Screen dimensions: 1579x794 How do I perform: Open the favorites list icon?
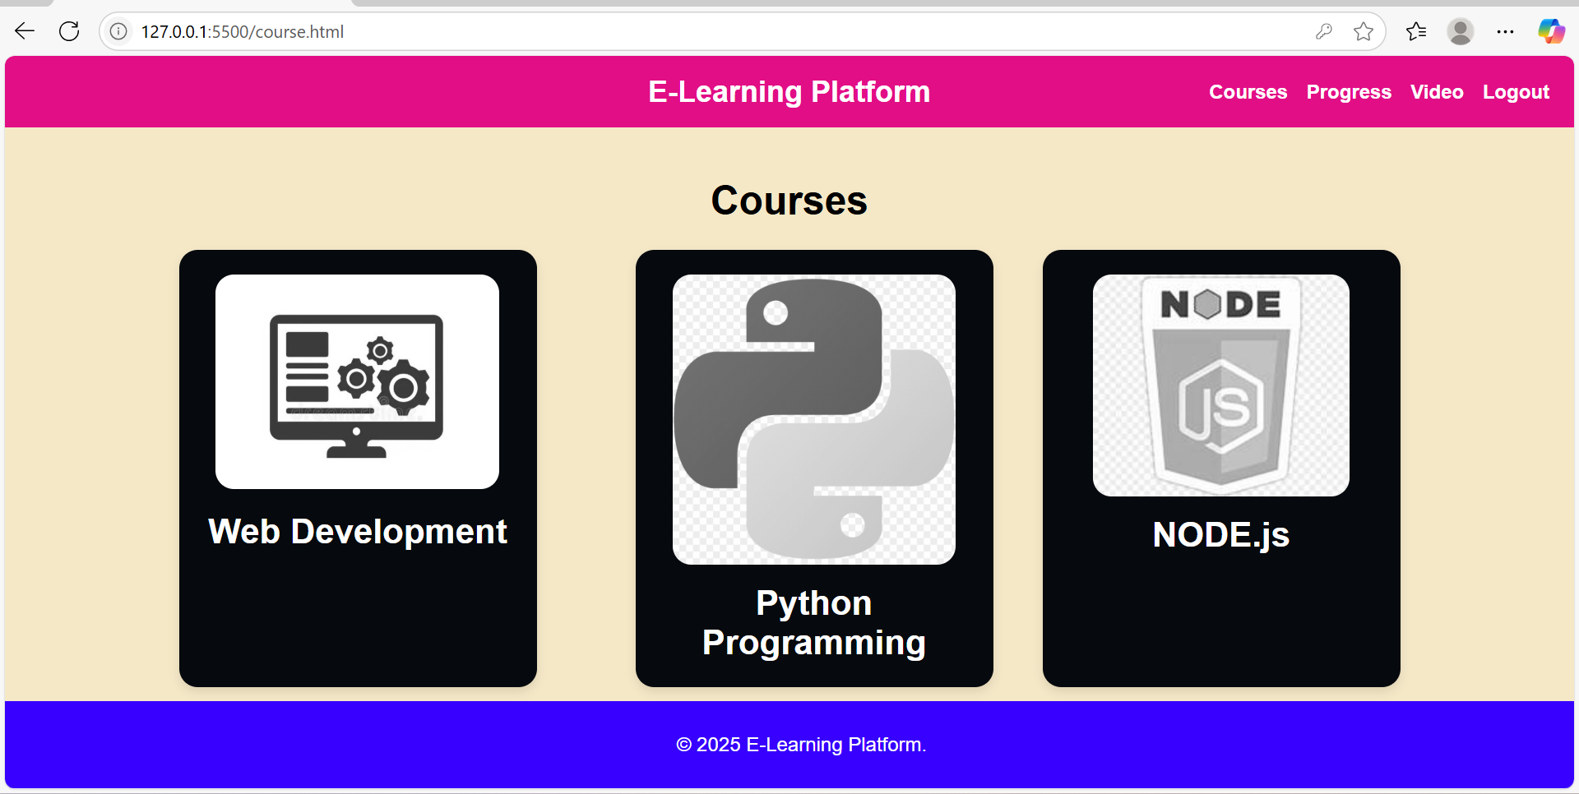click(1416, 31)
